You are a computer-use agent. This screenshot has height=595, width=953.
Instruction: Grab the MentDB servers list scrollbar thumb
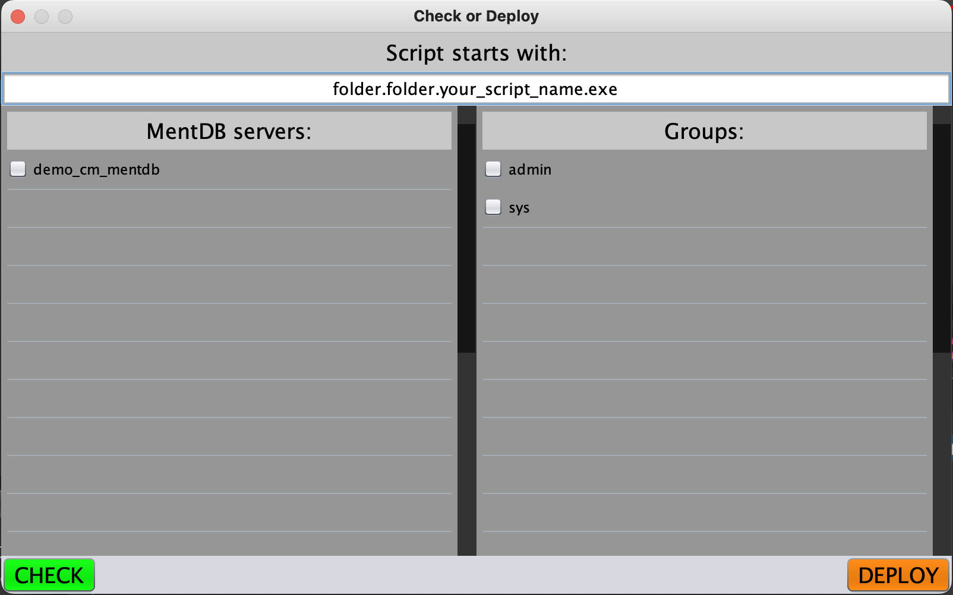point(466,238)
